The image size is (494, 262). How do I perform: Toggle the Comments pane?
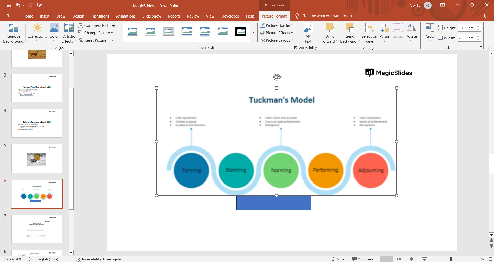click(x=363, y=259)
